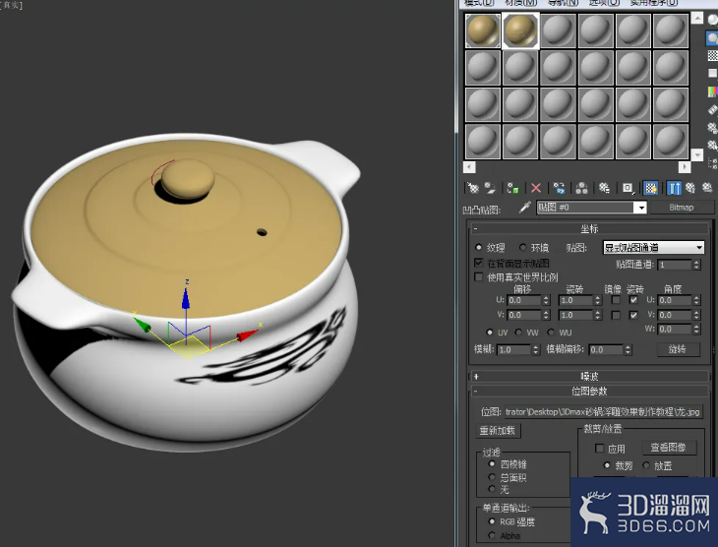
Task: Collapse the 坐标 rollout
Action: click(x=589, y=228)
